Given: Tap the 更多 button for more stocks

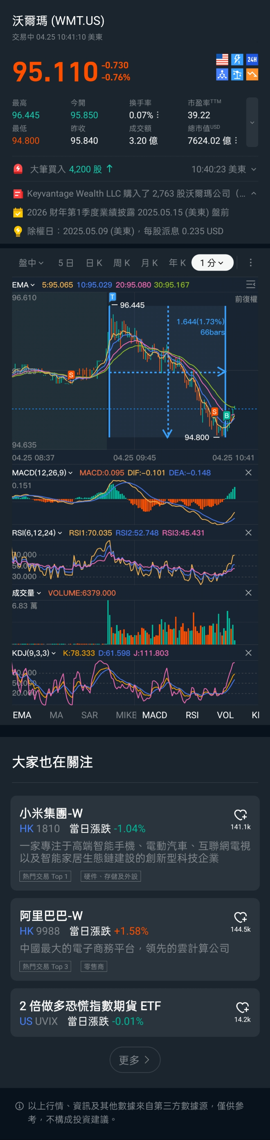Looking at the screenshot, I should (135, 1060).
